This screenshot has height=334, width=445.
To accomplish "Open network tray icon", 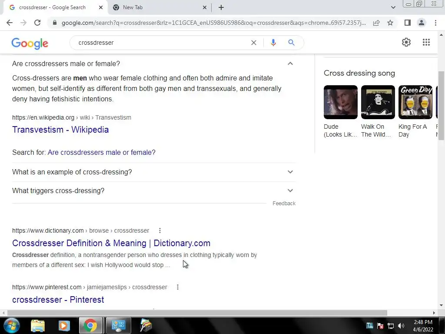I will [x=391, y=326].
